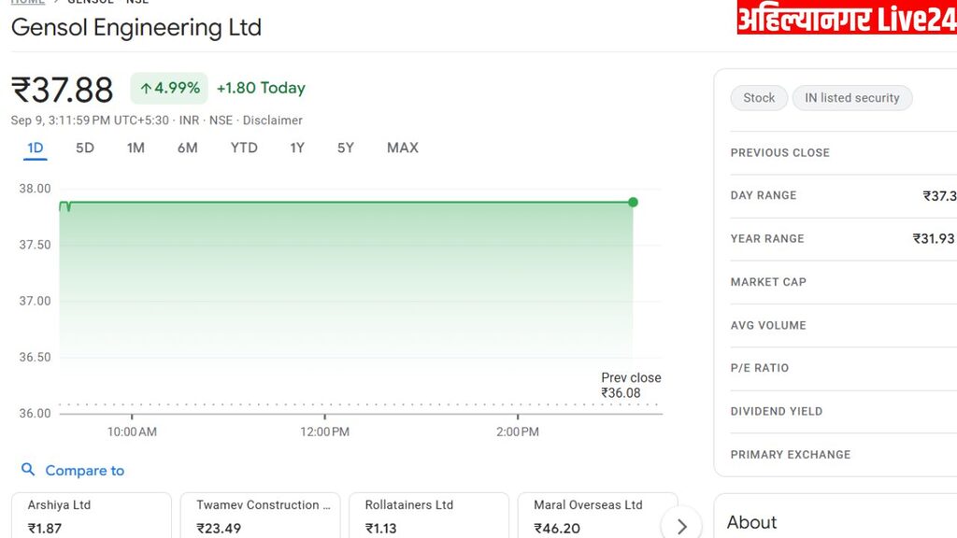Viewport: 957px width, 538px height.
Task: Click the Ahilyanagar Live24 logo
Action: (847, 17)
